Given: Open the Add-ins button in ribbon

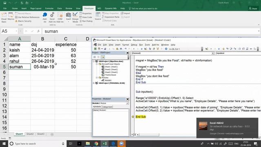Looking at the screenshot, I should [45, 17].
